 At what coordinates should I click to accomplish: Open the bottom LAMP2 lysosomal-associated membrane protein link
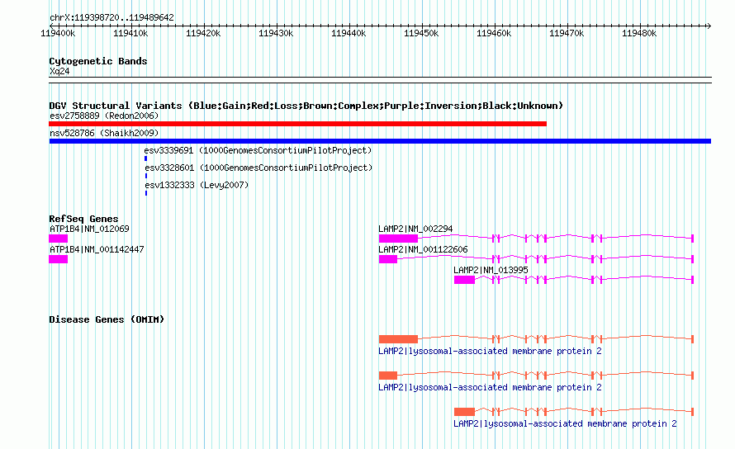click(x=565, y=423)
